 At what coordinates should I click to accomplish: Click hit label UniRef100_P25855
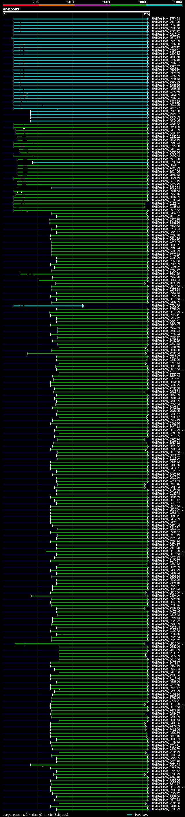tap(166, 89)
